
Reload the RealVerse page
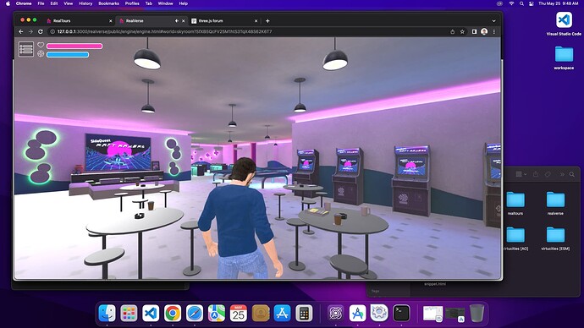click(x=41, y=31)
